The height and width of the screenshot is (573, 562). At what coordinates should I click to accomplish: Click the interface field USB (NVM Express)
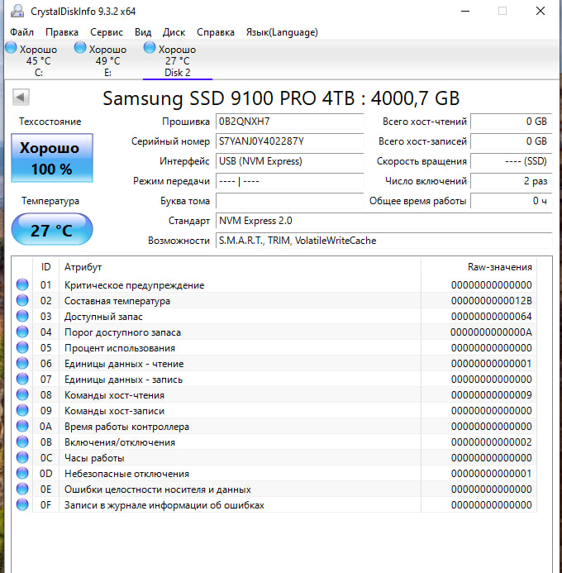[x=289, y=161]
